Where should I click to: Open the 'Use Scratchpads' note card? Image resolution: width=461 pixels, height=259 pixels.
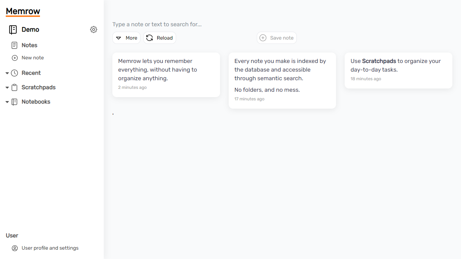[x=398, y=71]
